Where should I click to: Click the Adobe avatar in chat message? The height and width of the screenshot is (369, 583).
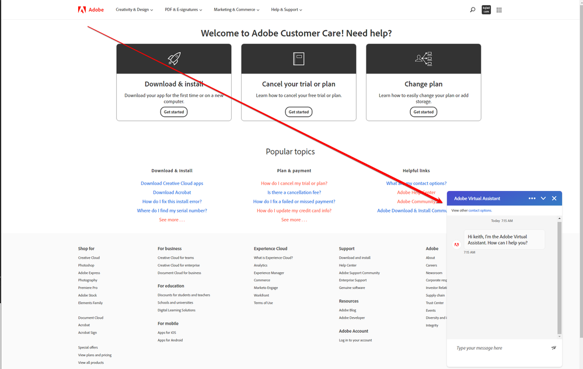(x=456, y=245)
